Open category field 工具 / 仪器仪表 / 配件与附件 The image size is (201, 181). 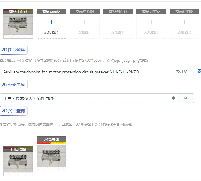89,98
